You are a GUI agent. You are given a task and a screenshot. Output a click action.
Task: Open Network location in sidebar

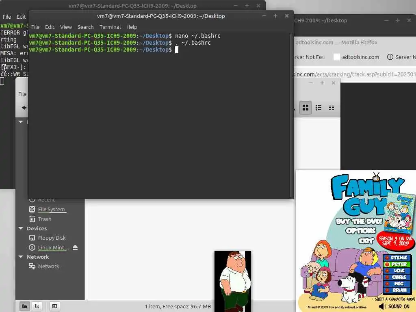pos(49,266)
